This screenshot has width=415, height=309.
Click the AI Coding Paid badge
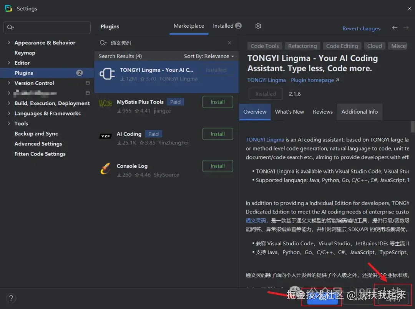[x=153, y=134]
